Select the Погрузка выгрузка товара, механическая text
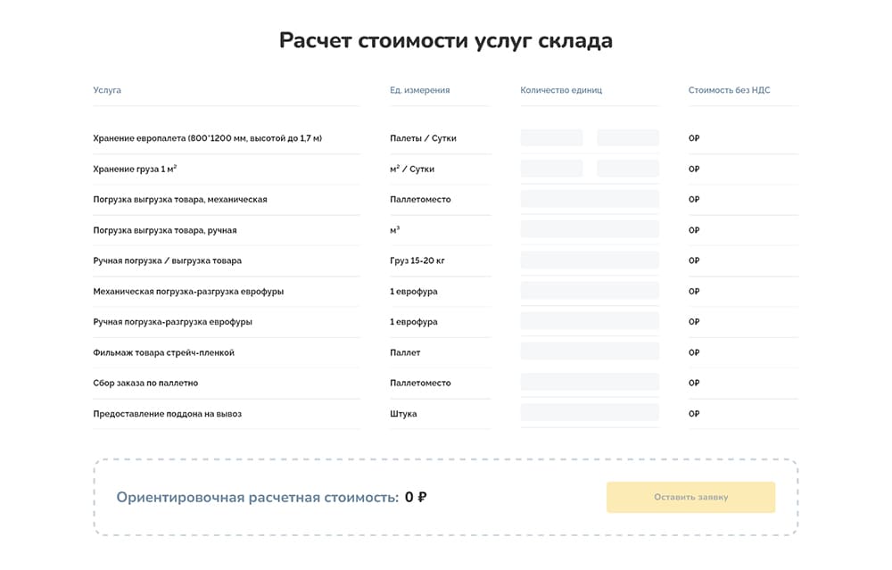Image resolution: width=892 pixels, height=570 pixels. [x=180, y=200]
